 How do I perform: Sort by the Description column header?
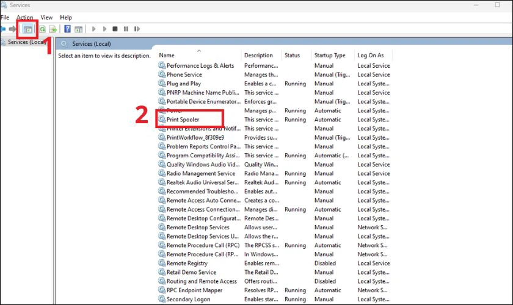click(258, 56)
